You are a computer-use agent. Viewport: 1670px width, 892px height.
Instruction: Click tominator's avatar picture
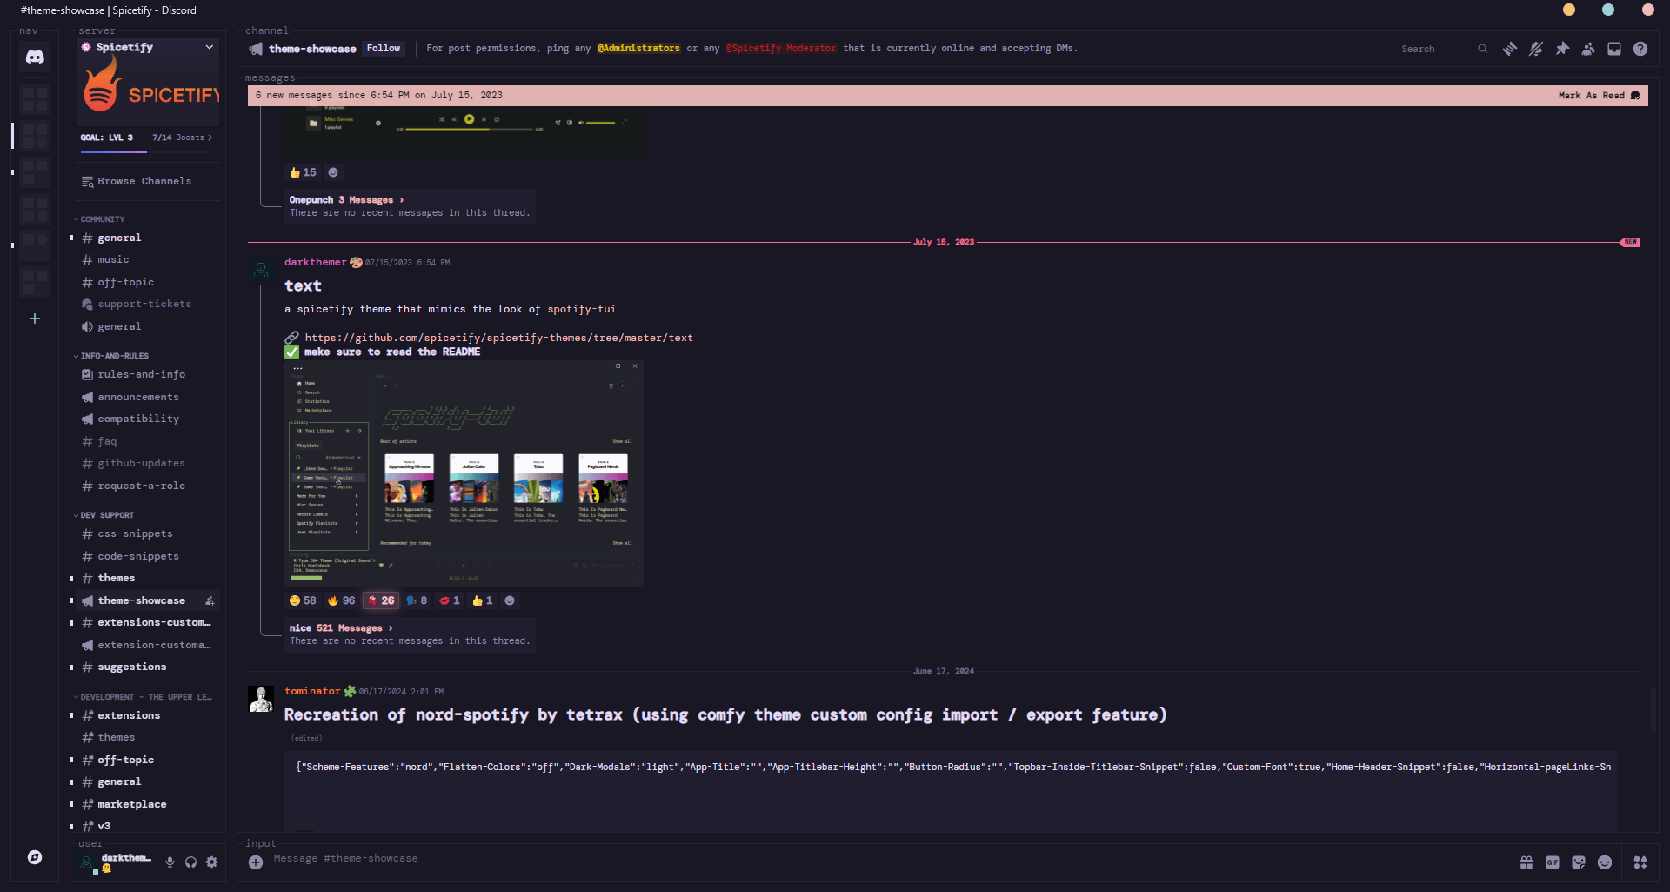(261, 699)
